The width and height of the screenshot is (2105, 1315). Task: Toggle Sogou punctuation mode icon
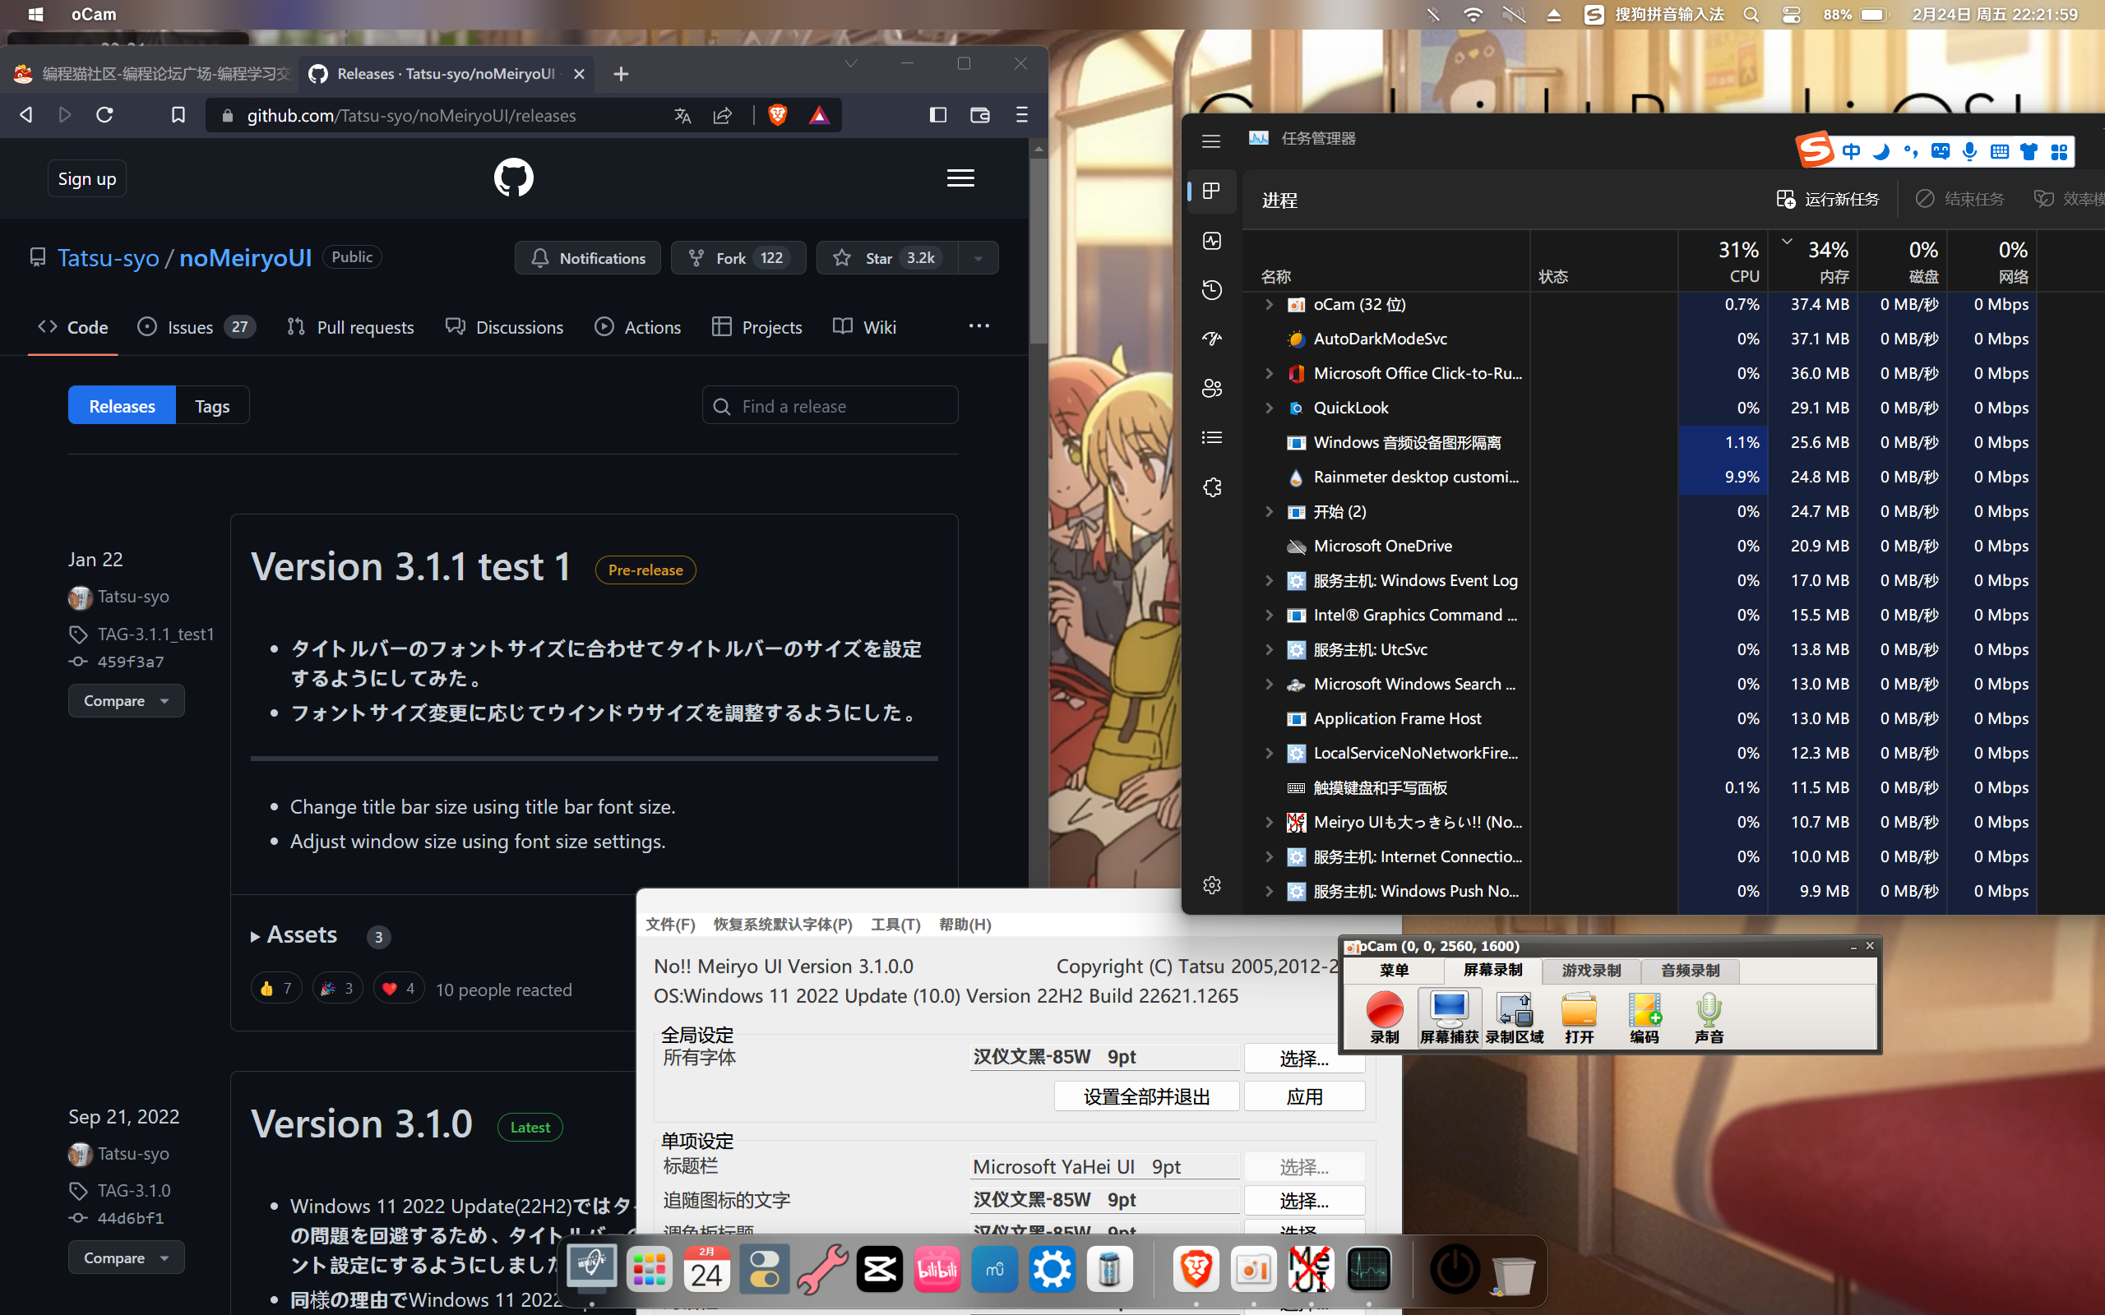[x=1910, y=151]
